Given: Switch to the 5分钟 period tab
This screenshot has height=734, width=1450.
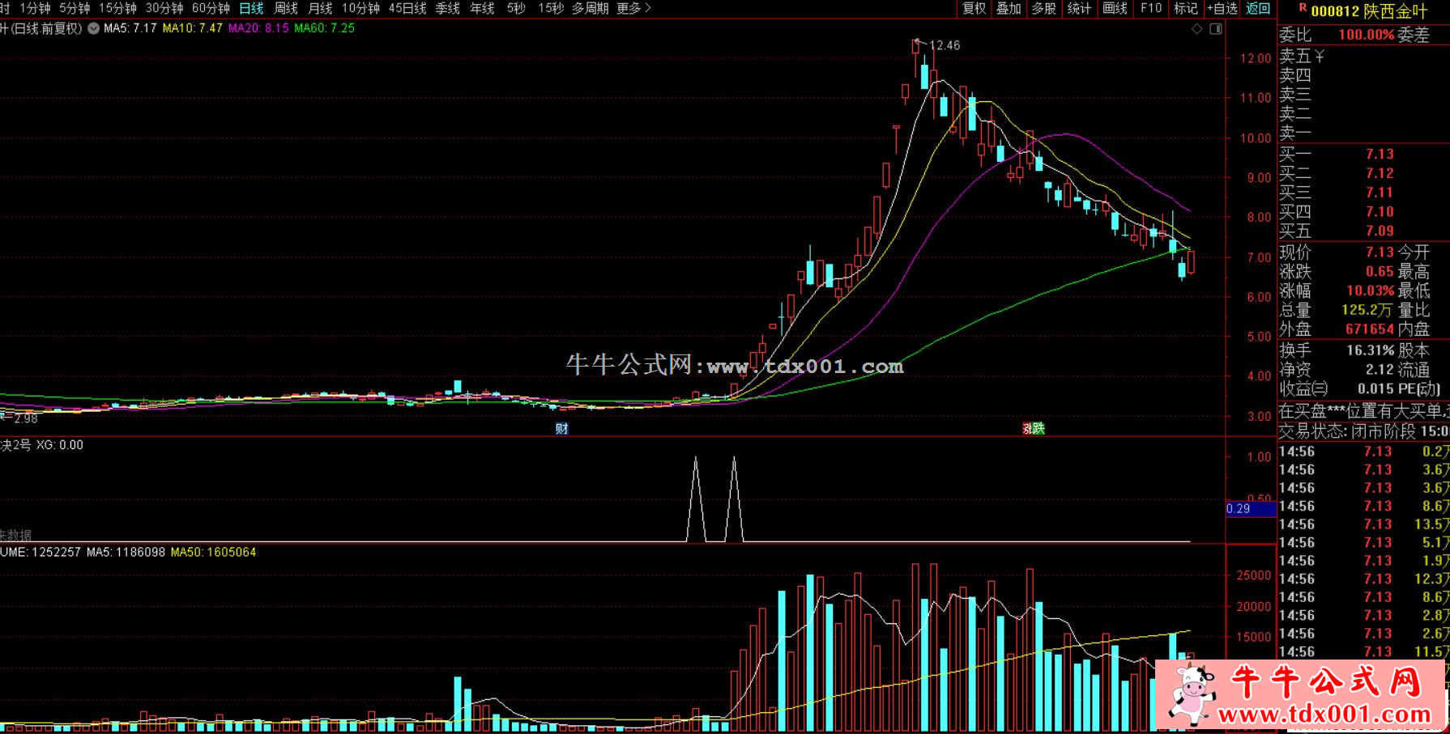Looking at the screenshot, I should [75, 8].
